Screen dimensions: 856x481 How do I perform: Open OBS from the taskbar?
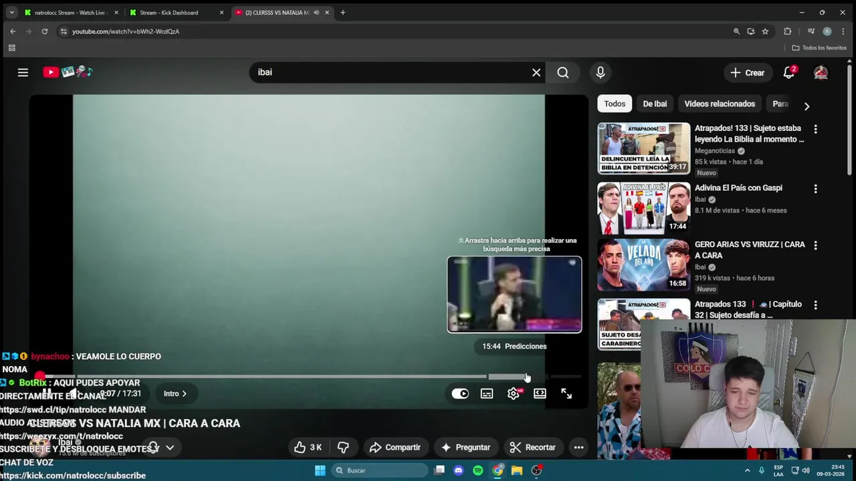click(x=536, y=470)
